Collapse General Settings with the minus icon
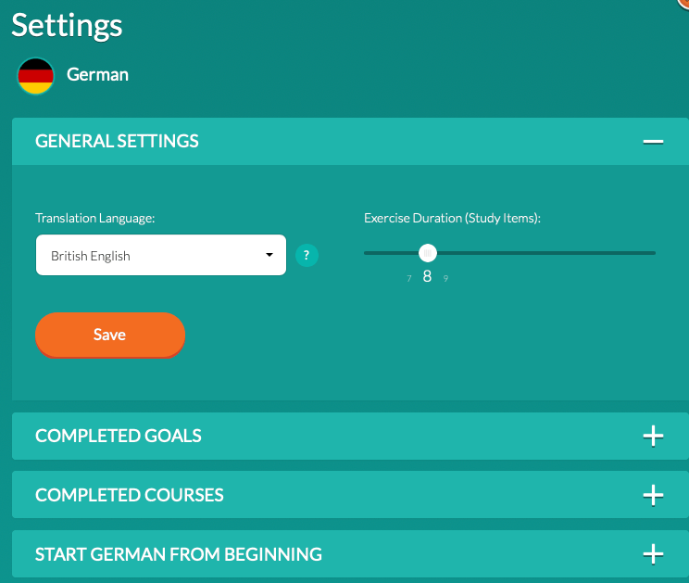This screenshot has width=689, height=583. [x=653, y=142]
